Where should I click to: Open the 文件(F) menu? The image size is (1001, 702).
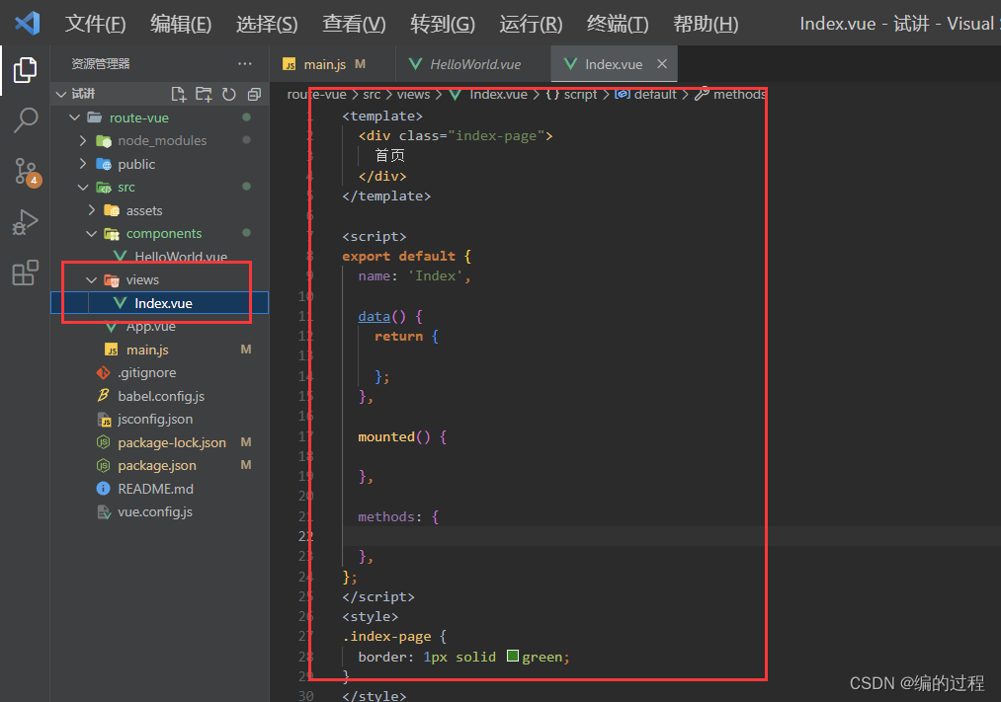(x=95, y=25)
